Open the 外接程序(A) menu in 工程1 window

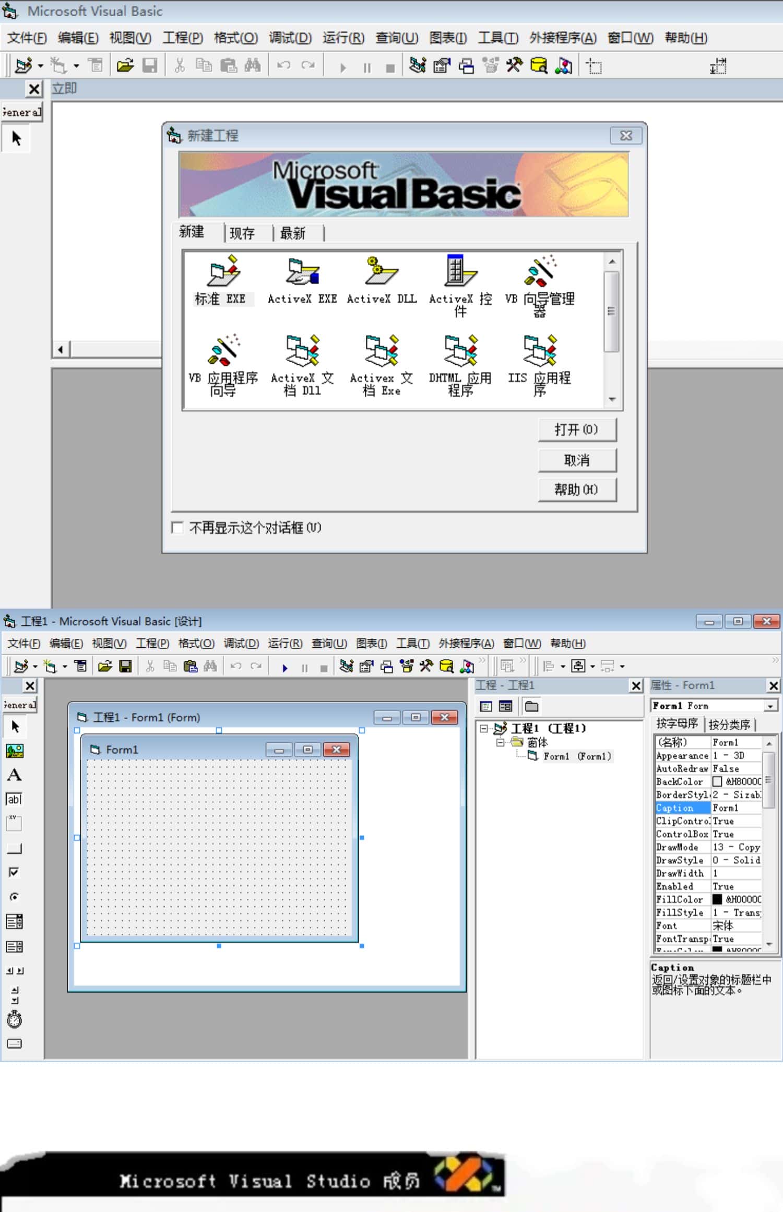click(x=466, y=644)
